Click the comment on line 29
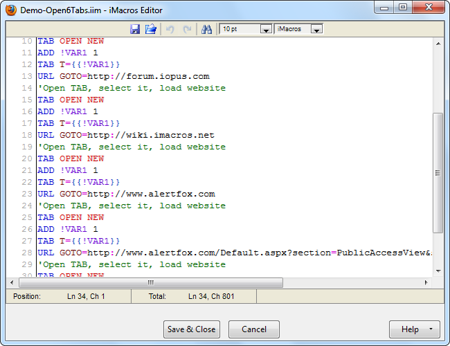Viewport: 450px width, 346px height. 132,264
